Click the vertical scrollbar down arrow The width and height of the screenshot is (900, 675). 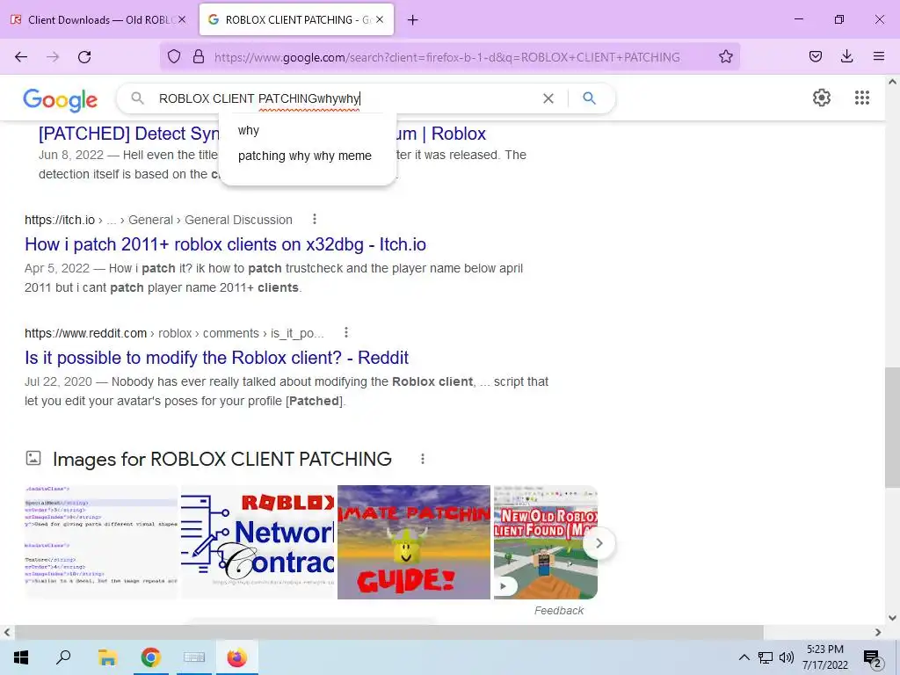(892, 618)
